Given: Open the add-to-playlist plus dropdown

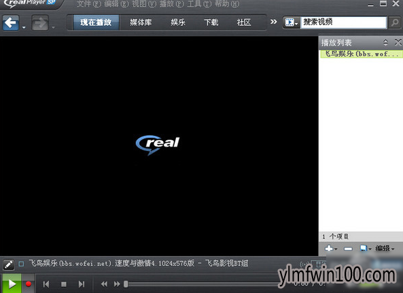Looking at the screenshot, I should (331, 248).
